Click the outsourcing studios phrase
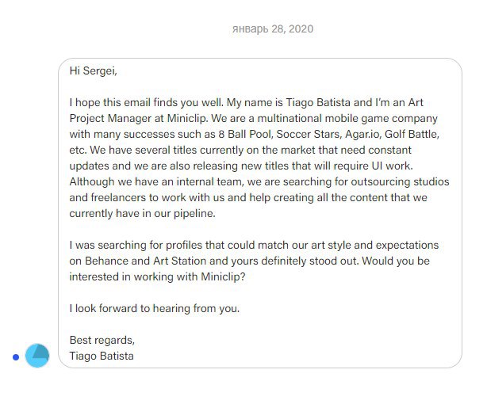 pos(400,182)
